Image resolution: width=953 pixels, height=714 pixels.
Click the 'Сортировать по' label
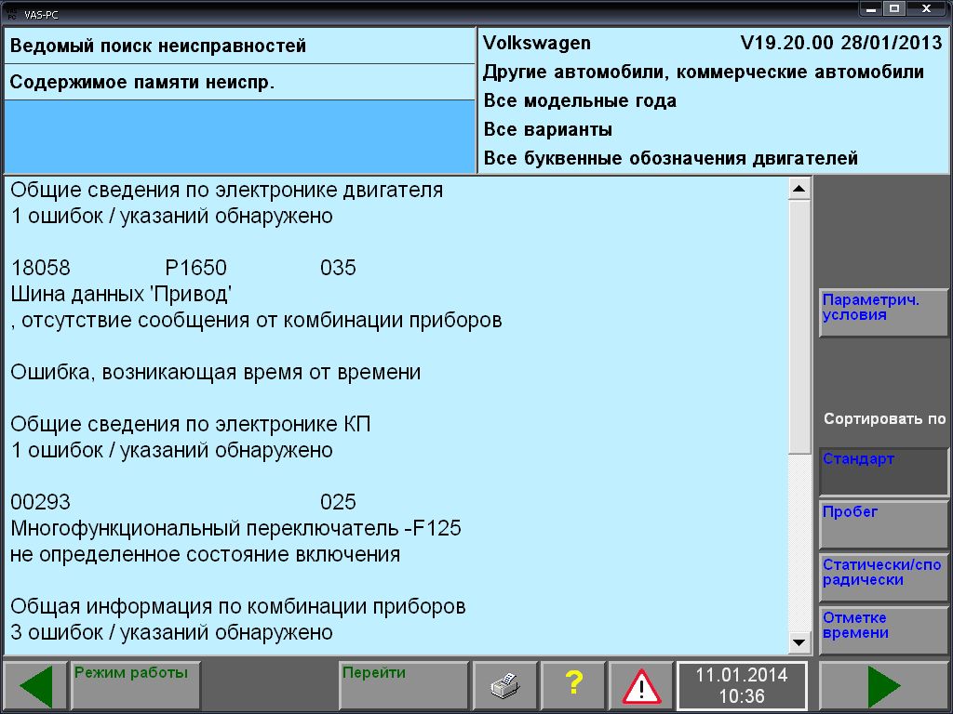point(884,419)
